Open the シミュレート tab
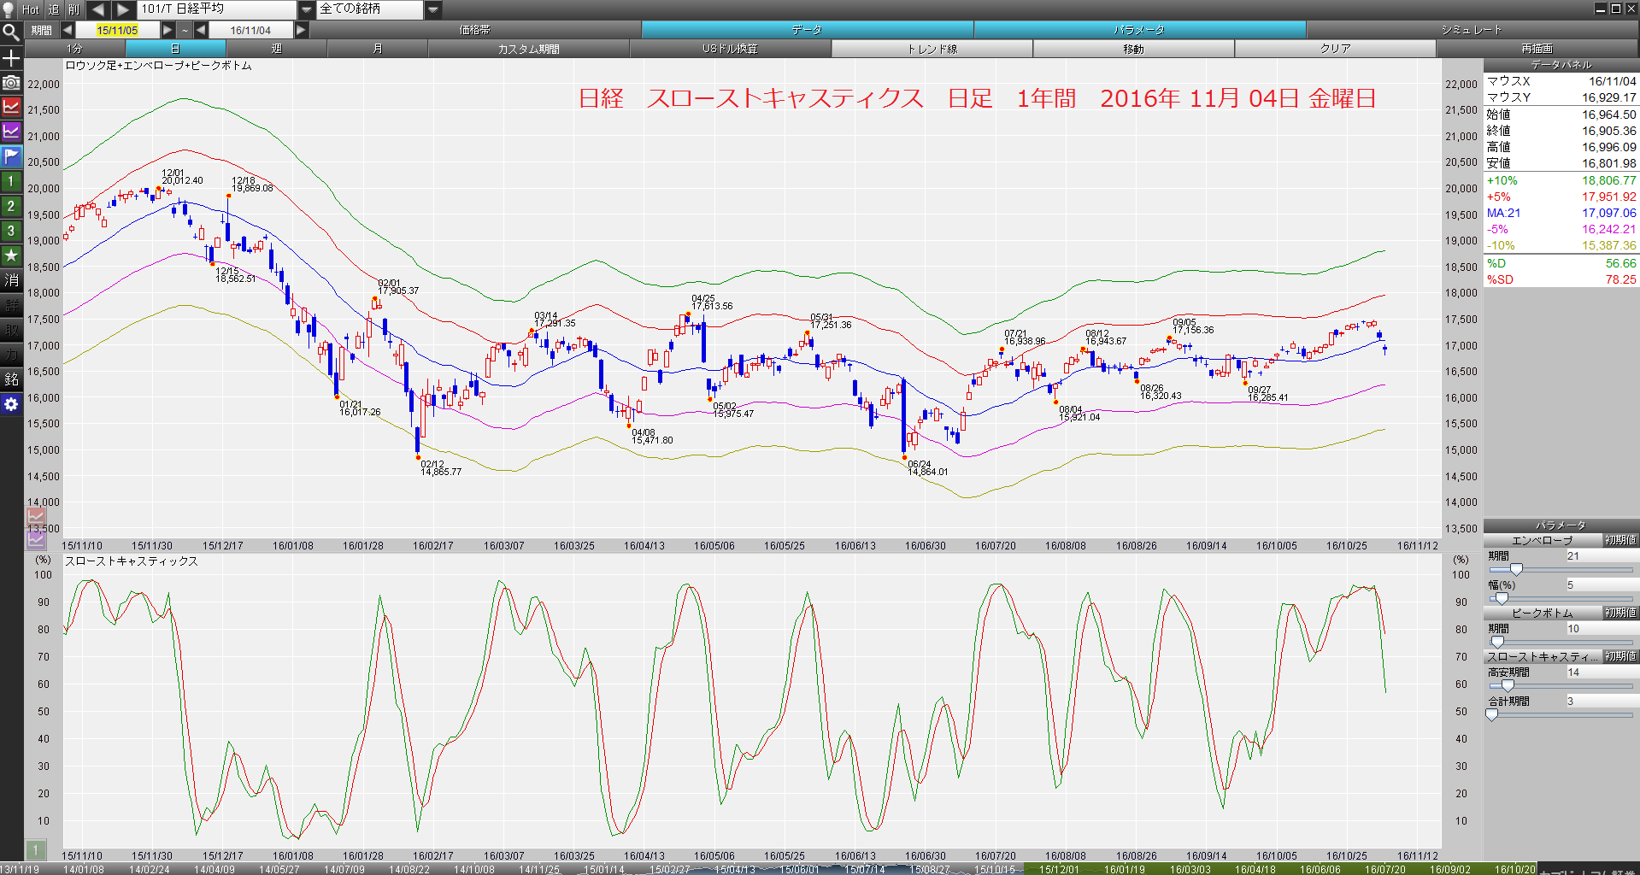Viewport: 1640px width, 875px height. [1472, 30]
